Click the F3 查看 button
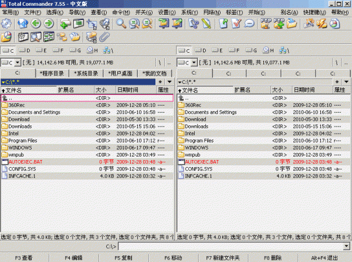 pos(24,258)
